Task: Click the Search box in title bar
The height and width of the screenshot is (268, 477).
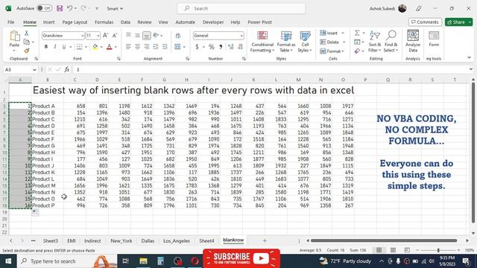Action: coord(241,8)
